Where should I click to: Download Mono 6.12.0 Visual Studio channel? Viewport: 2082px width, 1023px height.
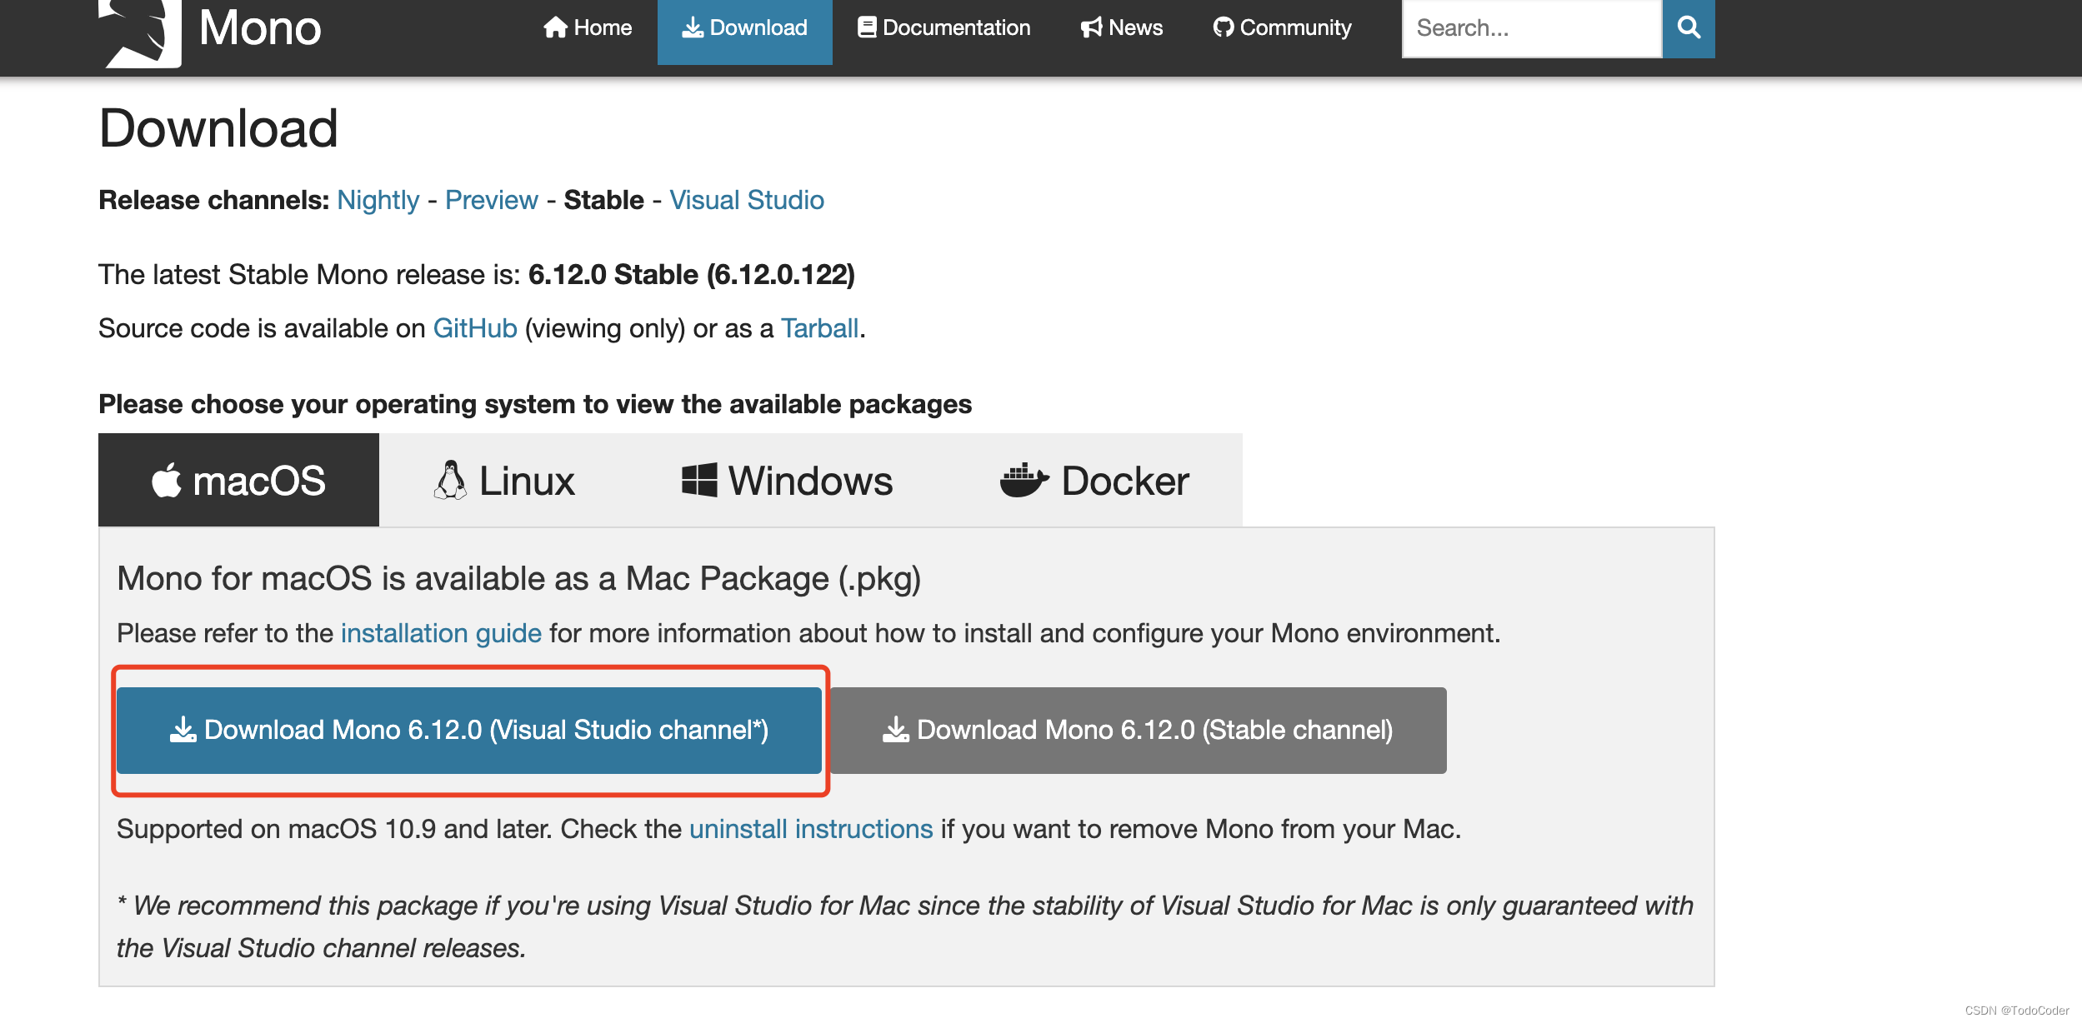click(469, 731)
